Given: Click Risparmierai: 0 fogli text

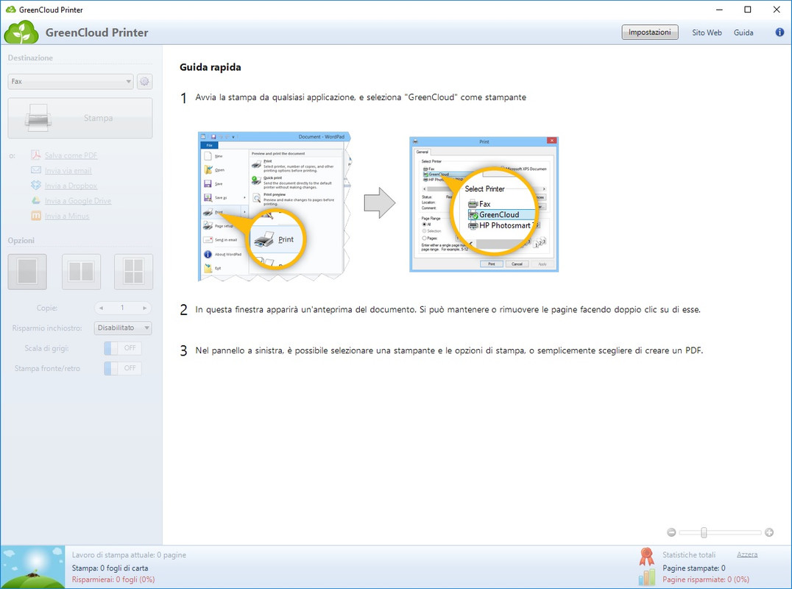Looking at the screenshot, I should pyautogui.click(x=113, y=579).
